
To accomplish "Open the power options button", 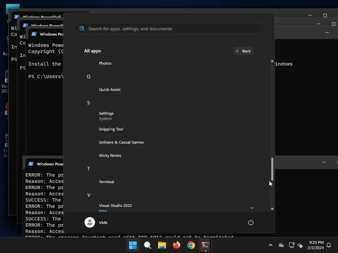I will 251,222.
